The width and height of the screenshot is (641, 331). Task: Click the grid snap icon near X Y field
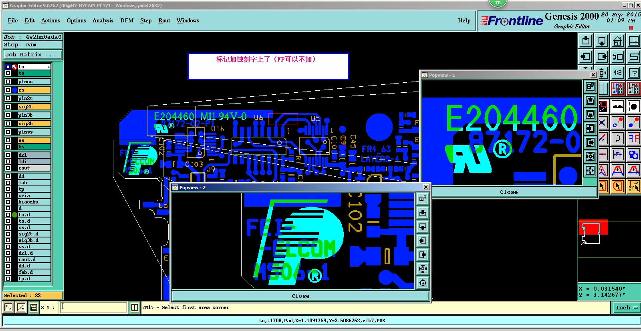point(34,307)
